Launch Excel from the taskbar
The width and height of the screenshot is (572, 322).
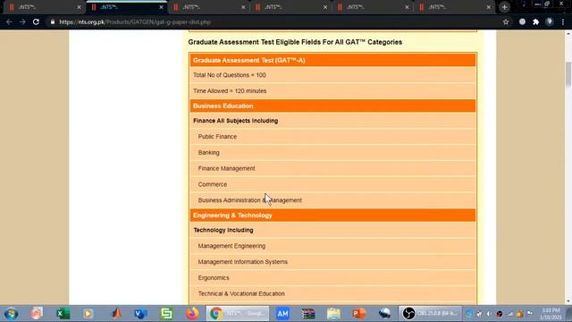click(63, 314)
